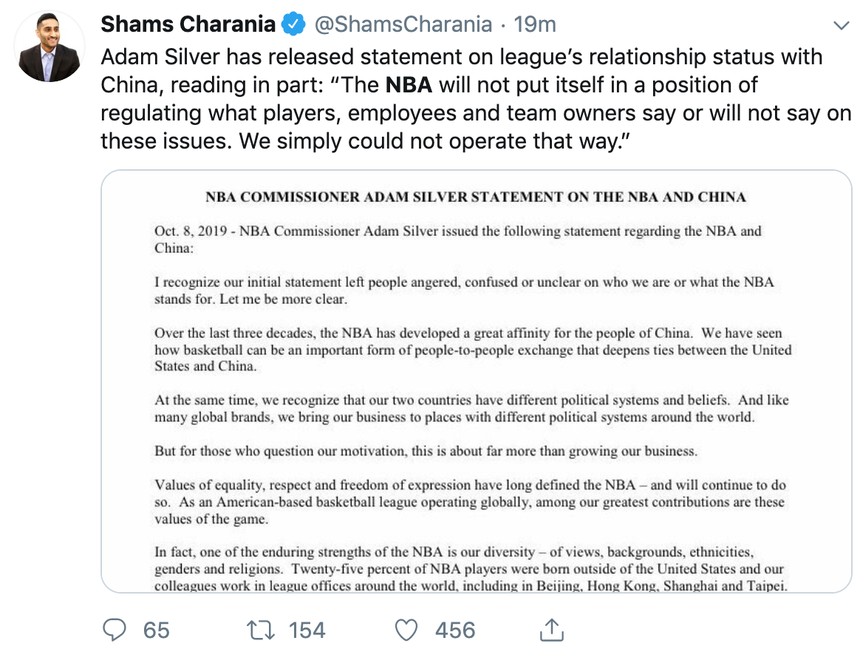The height and width of the screenshot is (649, 860).
Task: Open the attached NBA statement image
Action: point(476,381)
